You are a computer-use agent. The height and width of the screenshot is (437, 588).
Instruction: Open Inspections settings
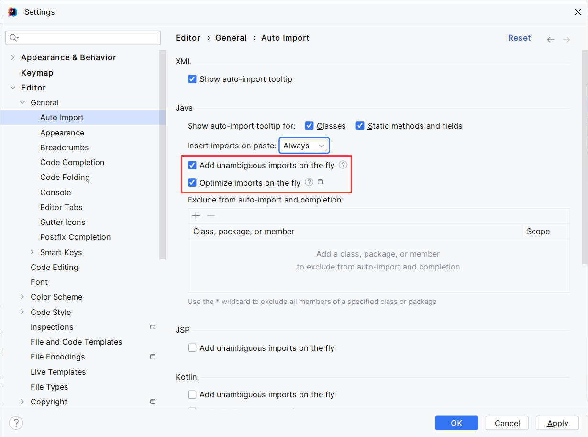(x=52, y=327)
